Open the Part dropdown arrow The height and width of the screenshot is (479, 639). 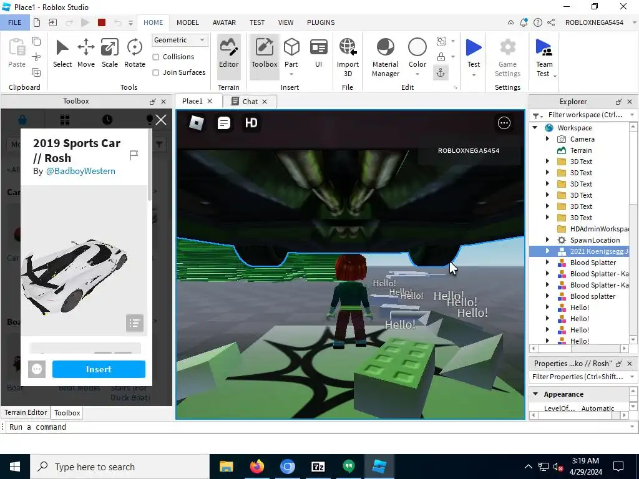click(x=291, y=74)
